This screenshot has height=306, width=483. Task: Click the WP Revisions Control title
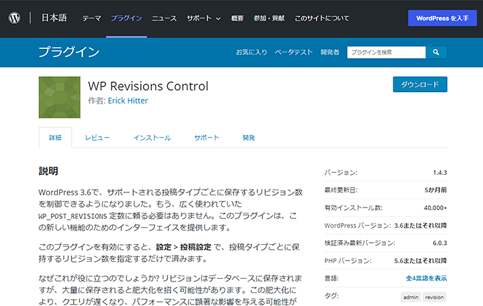(148, 86)
